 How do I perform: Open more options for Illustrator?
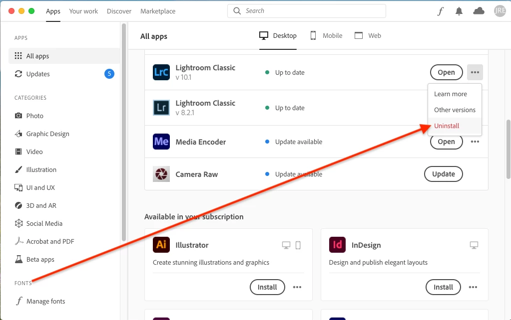tap(297, 287)
